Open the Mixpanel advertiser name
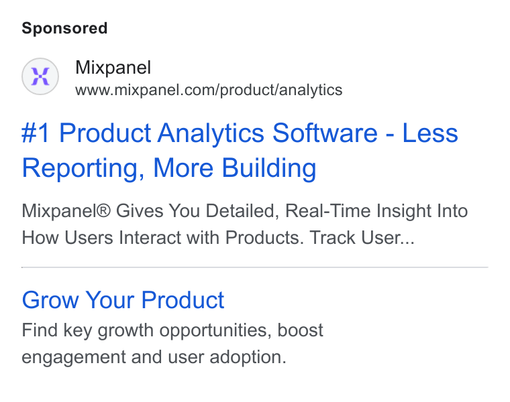510x402 pixels. (113, 68)
